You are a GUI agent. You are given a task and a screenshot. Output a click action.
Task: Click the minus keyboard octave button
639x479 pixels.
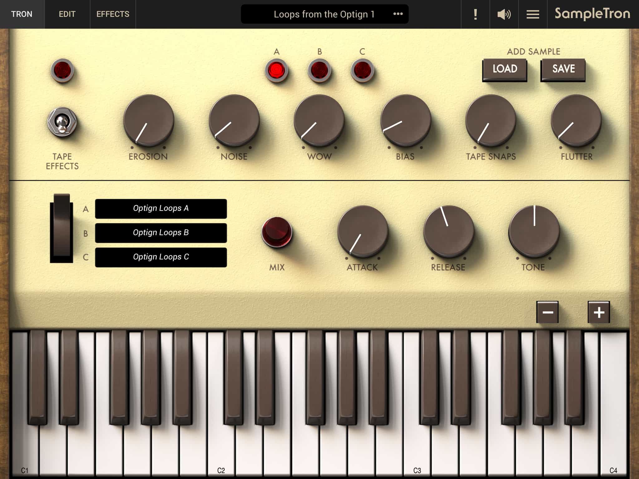pos(548,312)
